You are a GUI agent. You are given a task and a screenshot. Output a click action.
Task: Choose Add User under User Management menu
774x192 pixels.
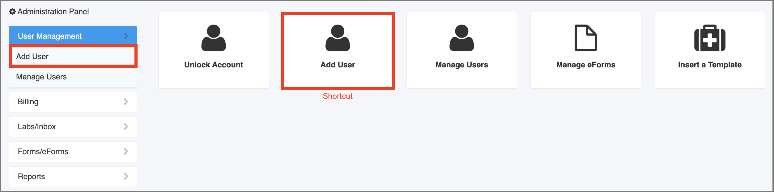73,56
